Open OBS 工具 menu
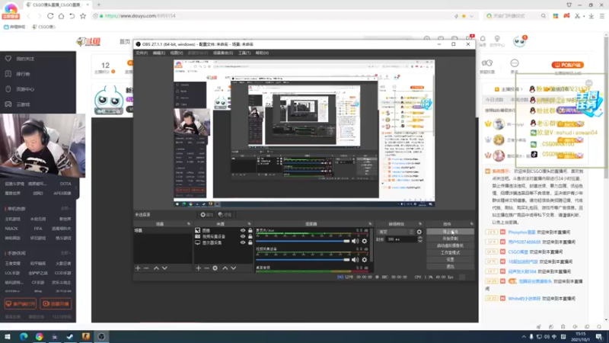Image resolution: width=609 pixels, height=343 pixels. click(244, 53)
